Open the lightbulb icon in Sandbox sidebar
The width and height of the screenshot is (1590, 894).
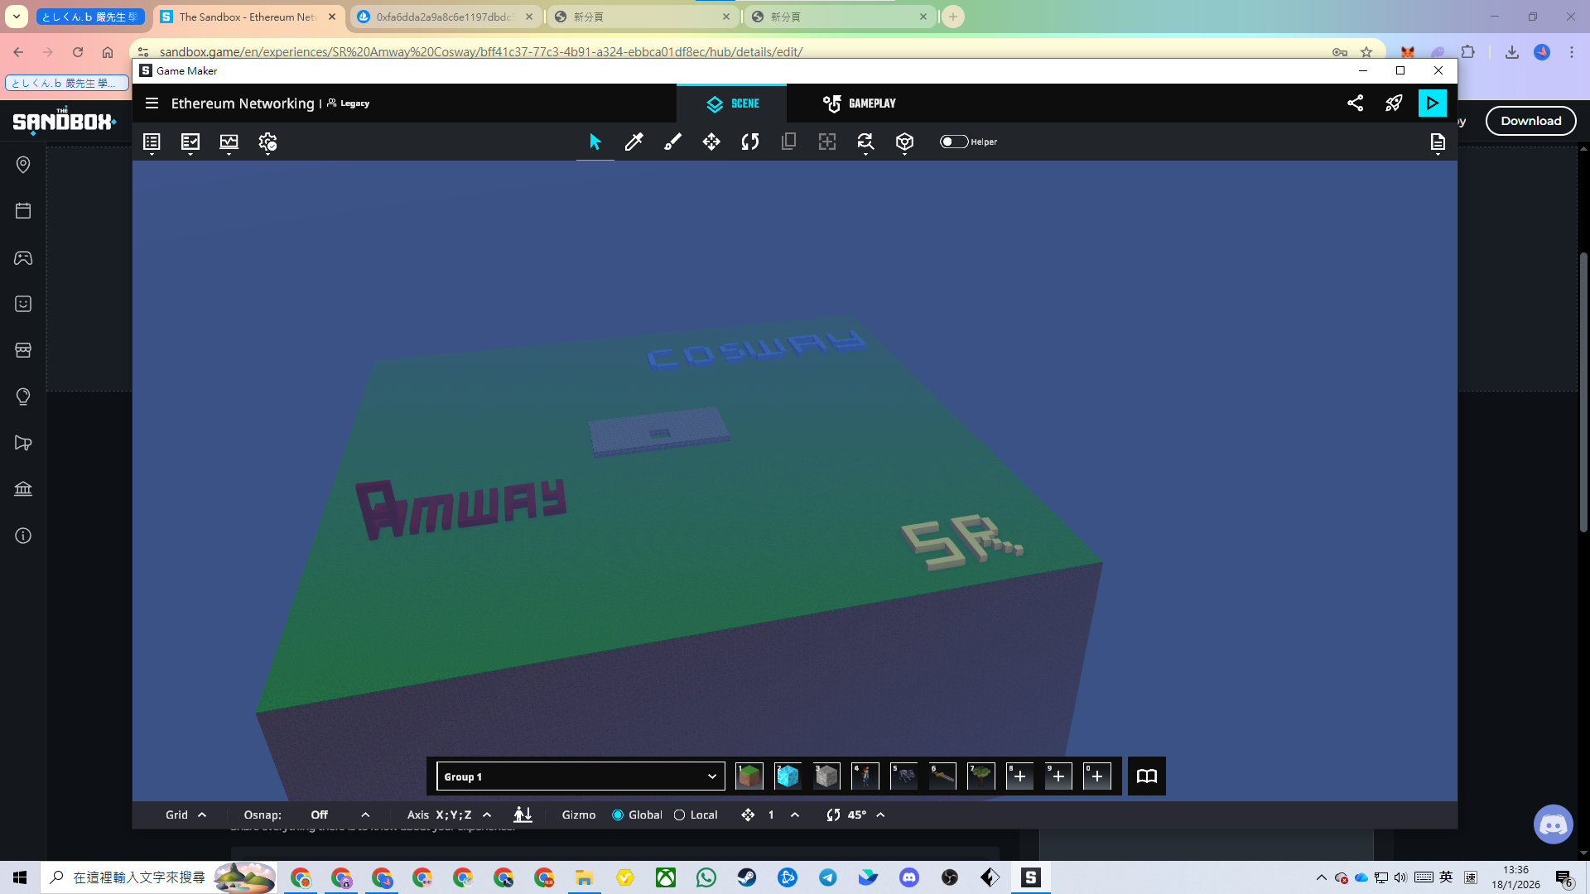23,397
